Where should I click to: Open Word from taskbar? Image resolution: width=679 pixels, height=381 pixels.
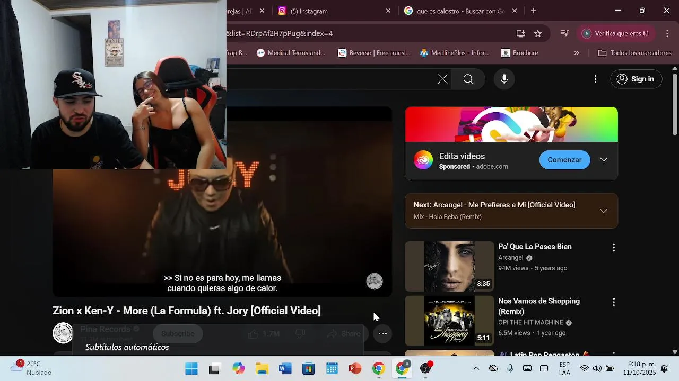(285, 369)
